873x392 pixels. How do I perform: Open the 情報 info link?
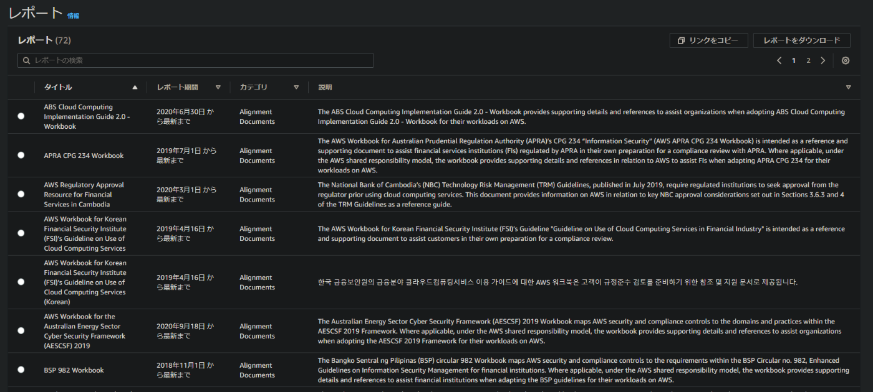coord(73,16)
